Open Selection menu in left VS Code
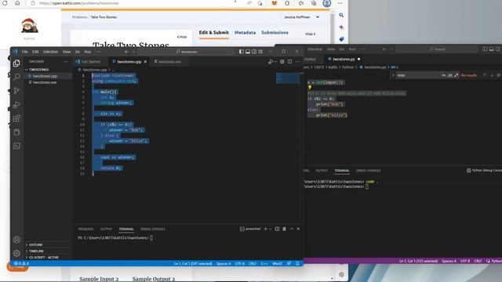Screen dimensions: 502x282 pos(50,52)
